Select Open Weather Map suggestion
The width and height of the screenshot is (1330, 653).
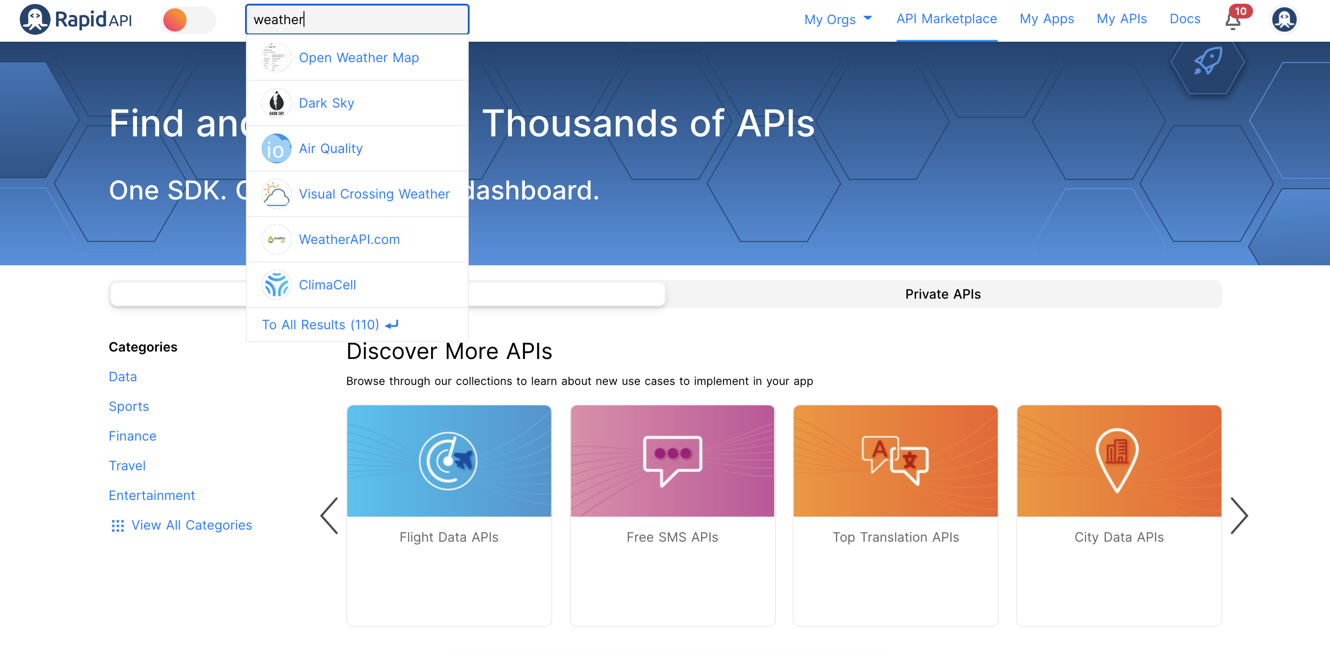click(357, 57)
